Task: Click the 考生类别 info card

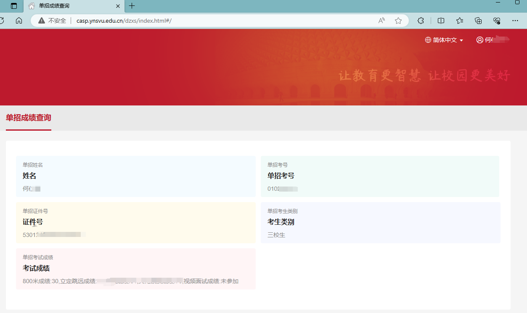Action: [380, 222]
